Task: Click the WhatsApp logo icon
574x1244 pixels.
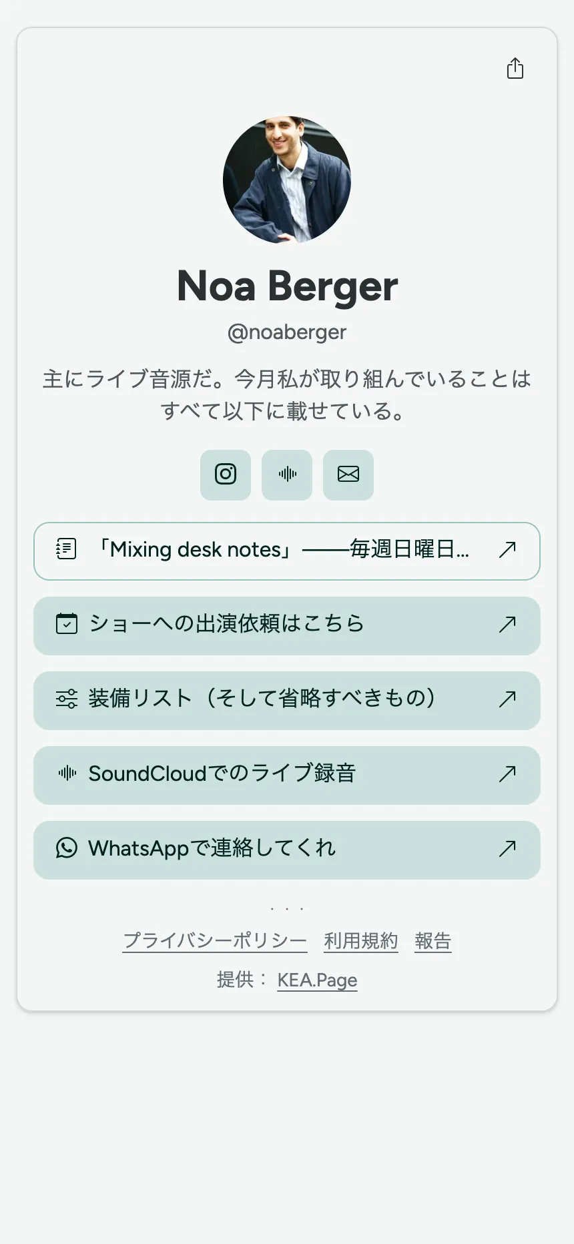Action: click(x=66, y=848)
